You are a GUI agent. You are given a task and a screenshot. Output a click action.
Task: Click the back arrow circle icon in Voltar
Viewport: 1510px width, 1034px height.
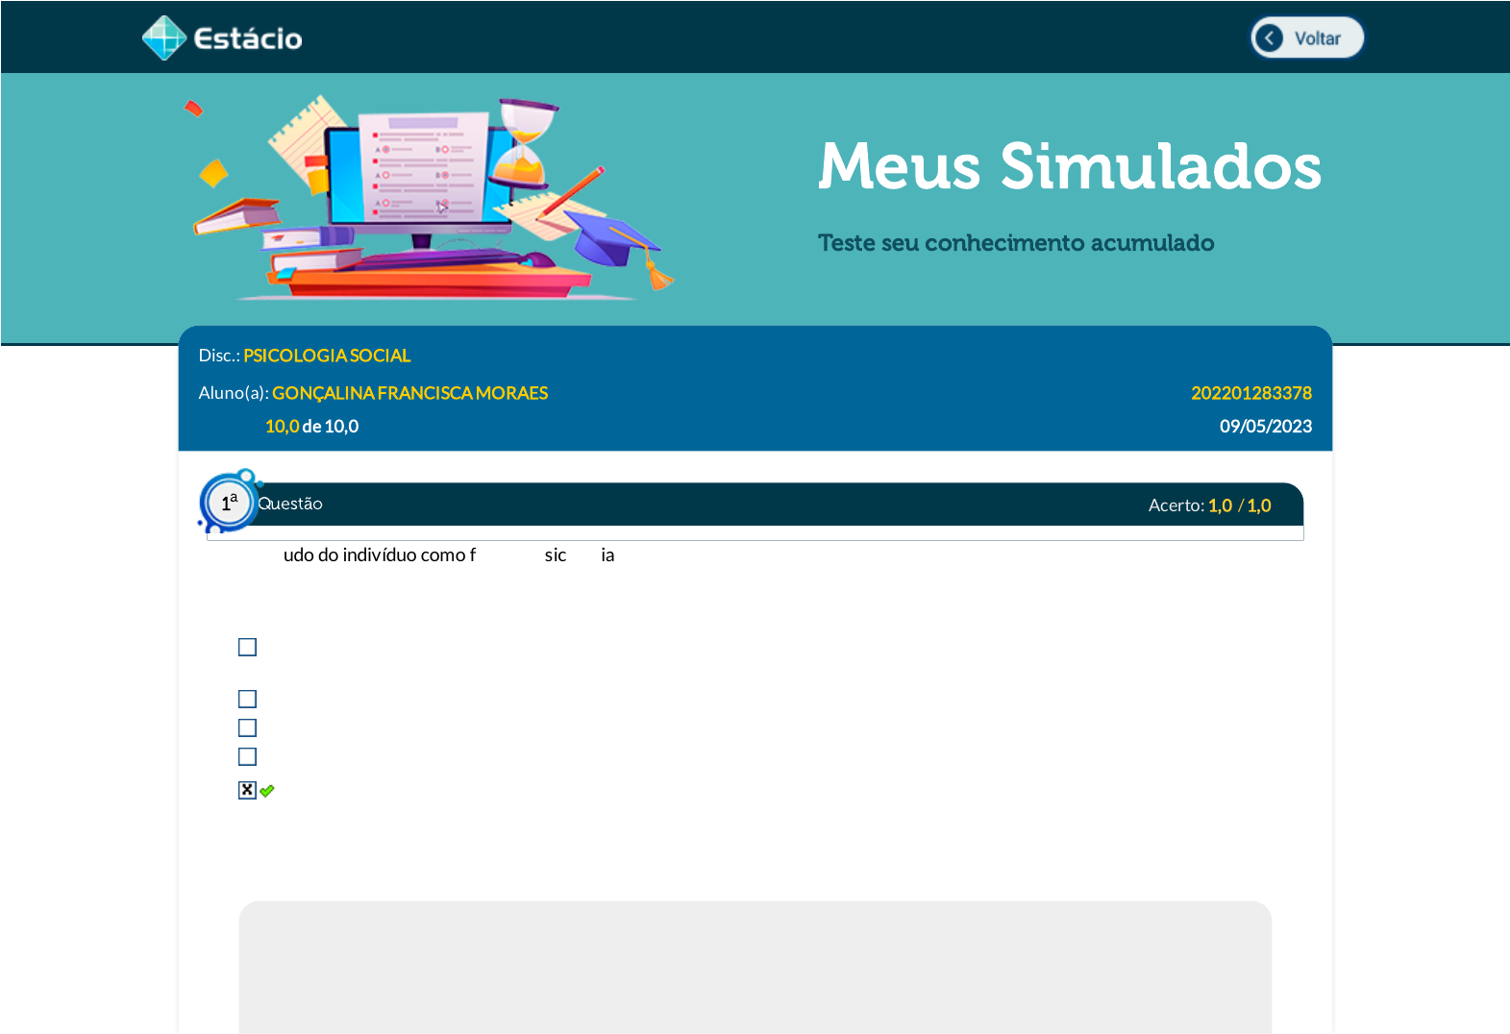point(1269,38)
